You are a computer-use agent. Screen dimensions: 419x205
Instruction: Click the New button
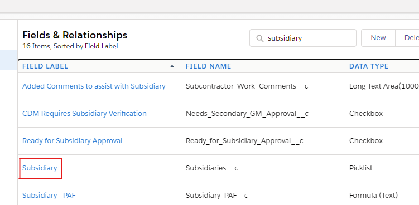378,38
